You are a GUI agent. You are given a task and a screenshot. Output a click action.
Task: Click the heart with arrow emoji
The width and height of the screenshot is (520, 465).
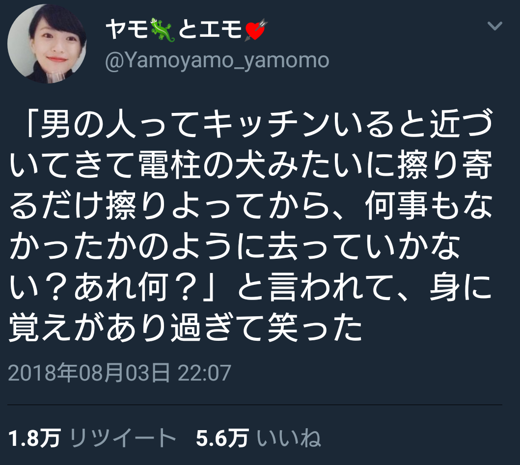[256, 29]
